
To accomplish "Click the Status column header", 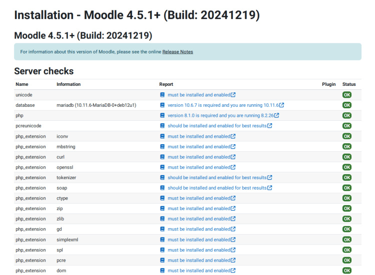I will pos(349,84).
